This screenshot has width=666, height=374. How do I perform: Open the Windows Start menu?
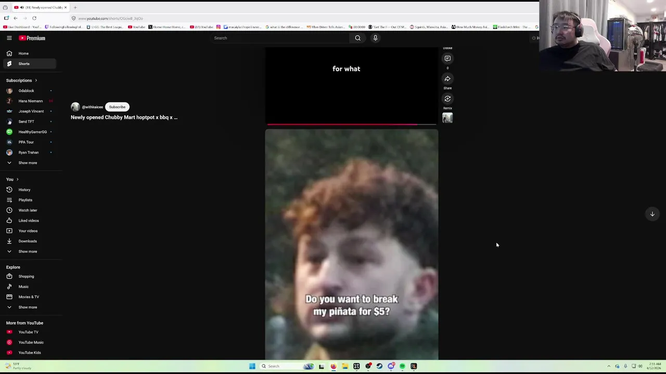252,366
